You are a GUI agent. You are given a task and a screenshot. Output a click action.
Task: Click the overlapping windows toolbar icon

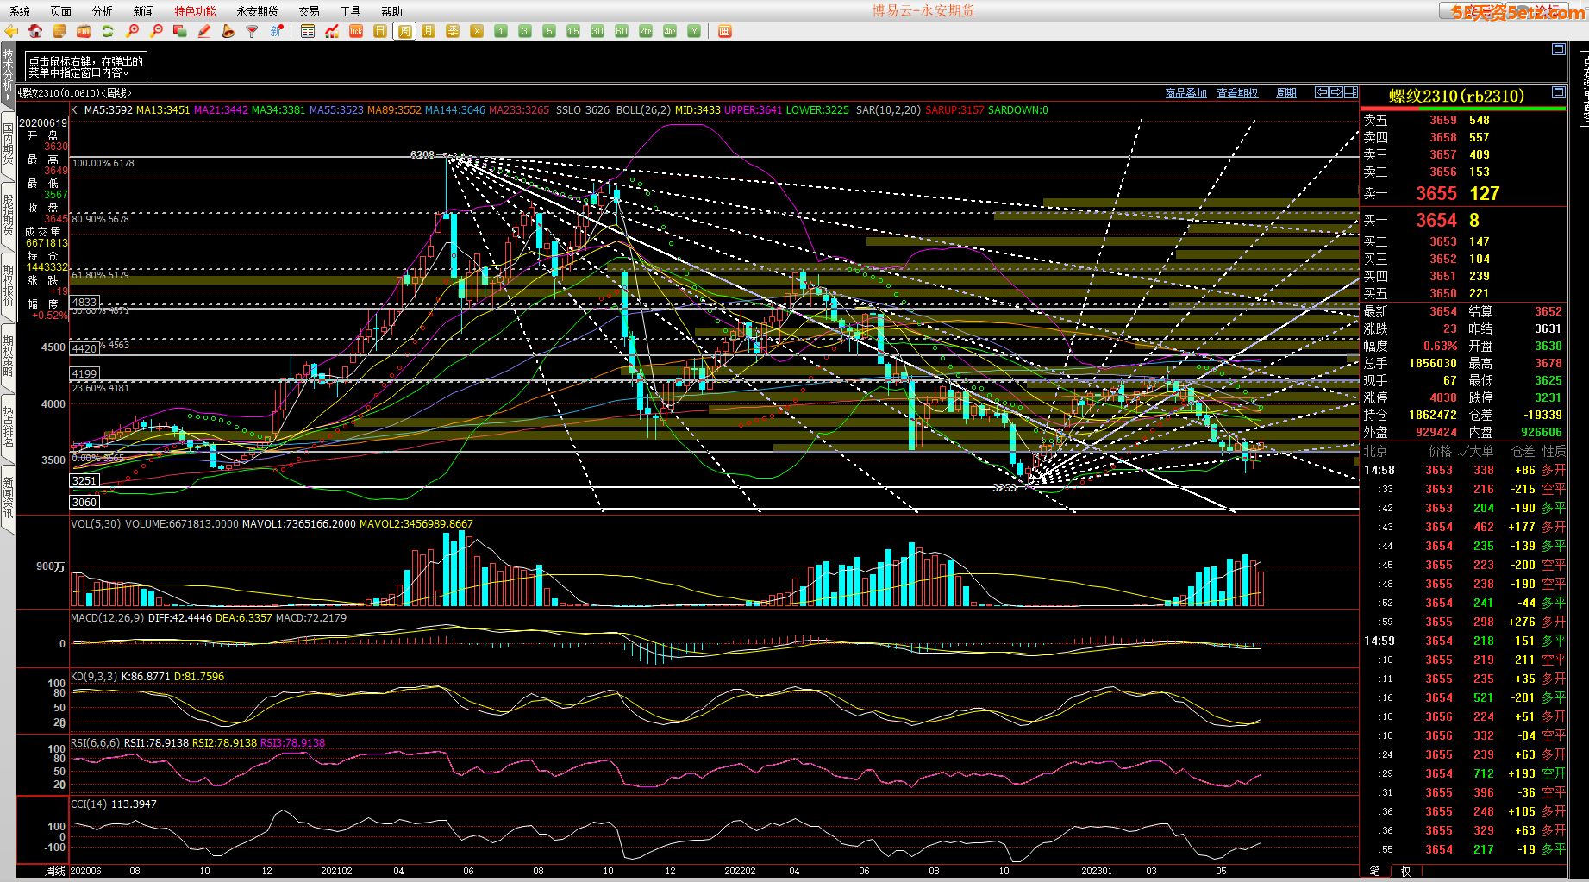click(x=180, y=31)
